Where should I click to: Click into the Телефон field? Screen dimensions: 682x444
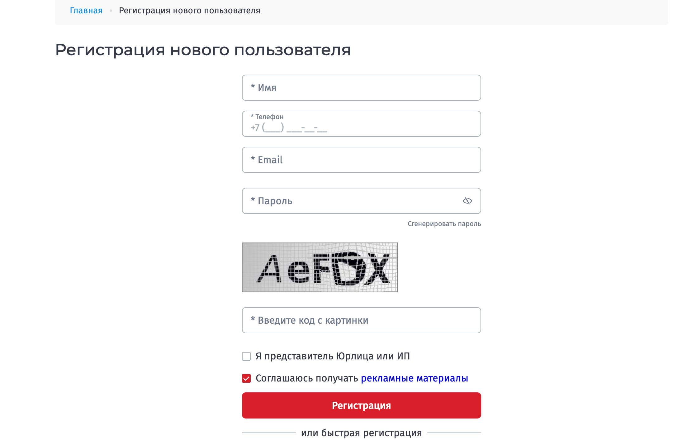coord(361,127)
